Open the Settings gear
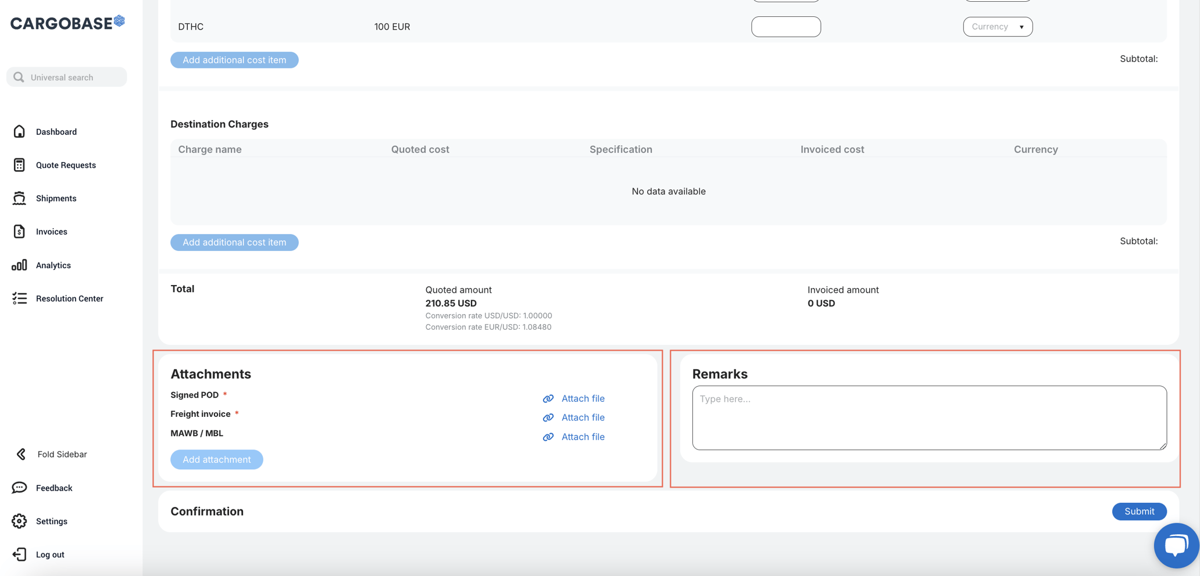The width and height of the screenshot is (1200, 576). point(19,521)
